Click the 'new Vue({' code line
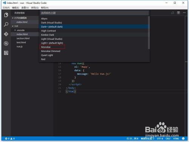This screenshot has width=189, height=142. point(78,63)
